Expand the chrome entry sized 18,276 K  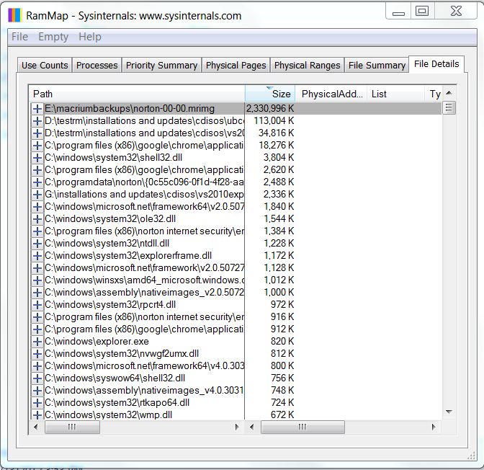(x=37, y=146)
